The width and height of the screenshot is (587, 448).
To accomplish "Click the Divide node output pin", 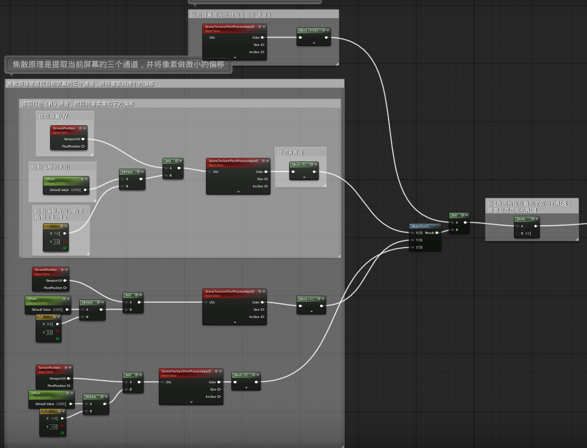I will 536,226.
